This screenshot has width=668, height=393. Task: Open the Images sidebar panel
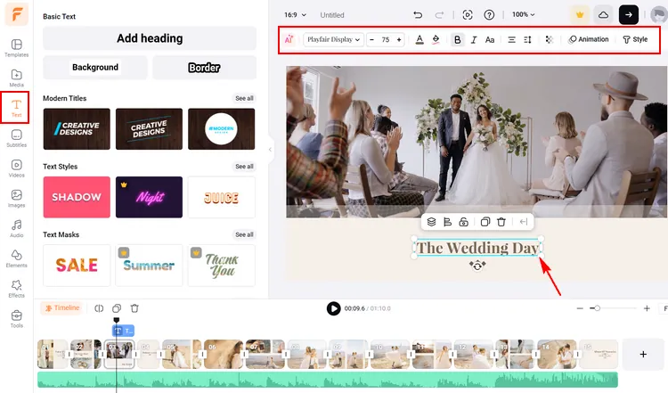[x=16, y=199]
